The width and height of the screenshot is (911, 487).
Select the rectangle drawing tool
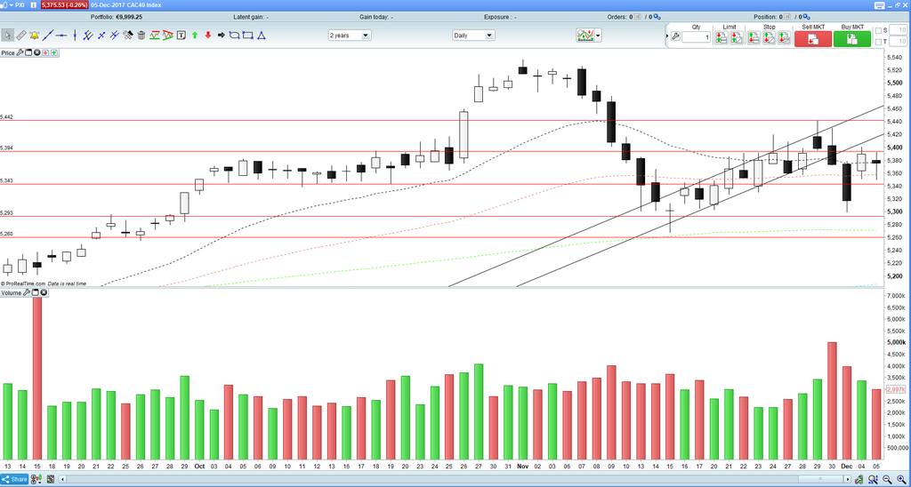point(247,35)
